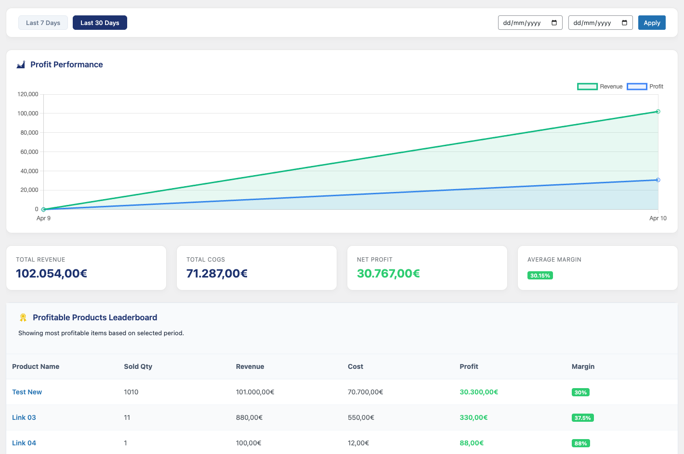This screenshot has width=684, height=454.
Task: Click the Revenue data point at Apr 10
Action: click(658, 112)
